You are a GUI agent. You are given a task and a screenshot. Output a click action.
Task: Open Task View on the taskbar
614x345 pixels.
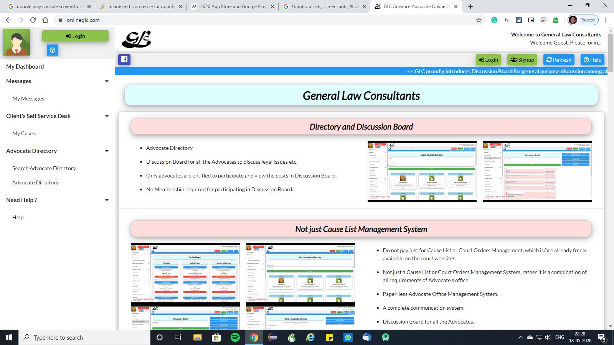(178, 337)
